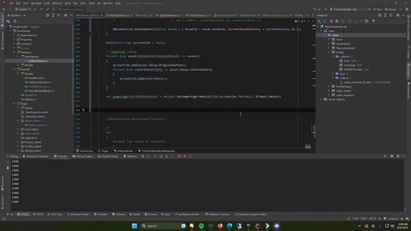
Task: Expand the Dependencies node
Action: 14,35
